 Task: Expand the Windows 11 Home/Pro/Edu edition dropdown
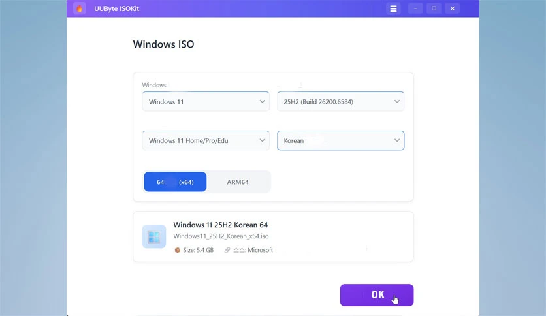click(206, 140)
